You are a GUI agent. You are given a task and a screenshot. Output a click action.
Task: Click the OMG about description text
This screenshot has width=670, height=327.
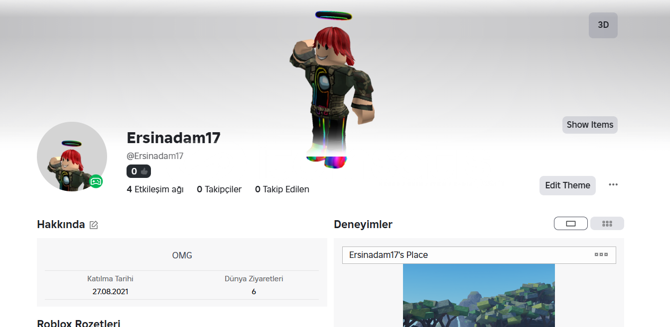pos(182,255)
